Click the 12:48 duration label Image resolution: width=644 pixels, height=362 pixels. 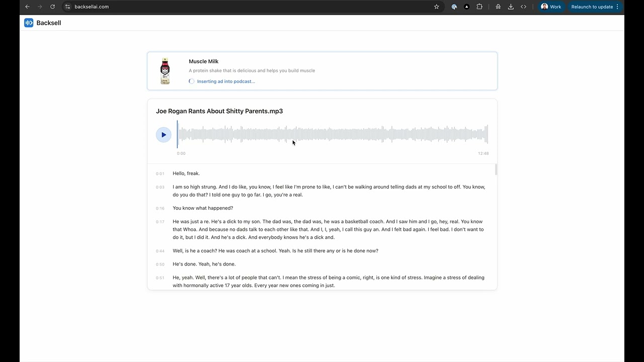coord(483,153)
